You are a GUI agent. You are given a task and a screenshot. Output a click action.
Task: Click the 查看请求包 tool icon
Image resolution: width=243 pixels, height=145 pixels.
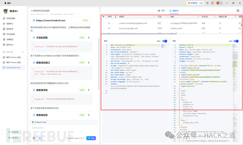[34, 90]
